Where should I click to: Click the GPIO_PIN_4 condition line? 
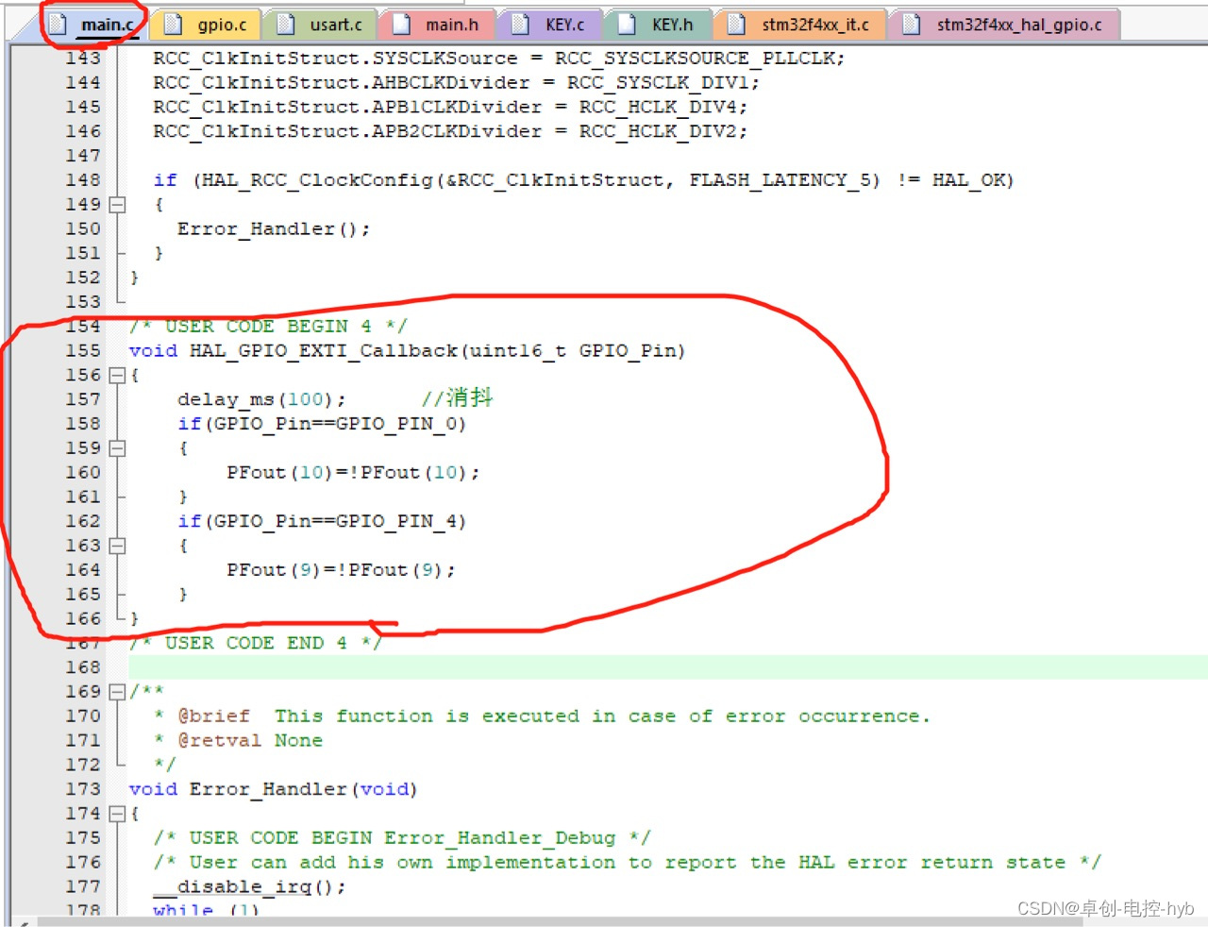point(322,521)
